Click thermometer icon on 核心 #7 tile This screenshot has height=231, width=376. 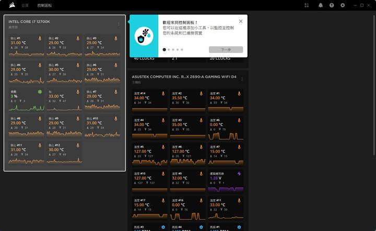tap(116, 91)
